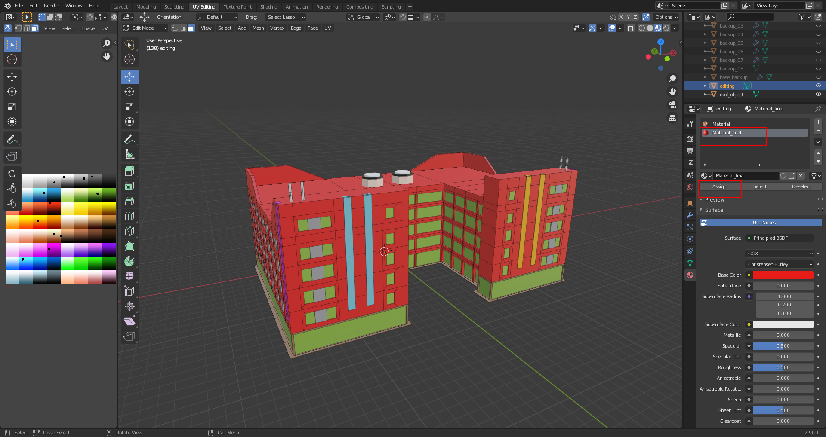Select the Move tool in 3D viewport toolbar
Image resolution: width=826 pixels, height=437 pixels.
(129, 77)
